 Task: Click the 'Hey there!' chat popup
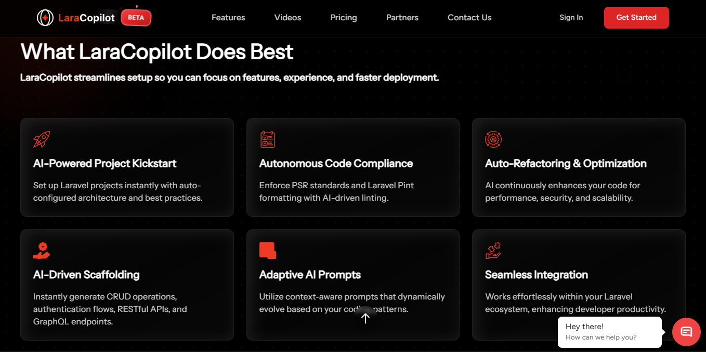(609, 332)
